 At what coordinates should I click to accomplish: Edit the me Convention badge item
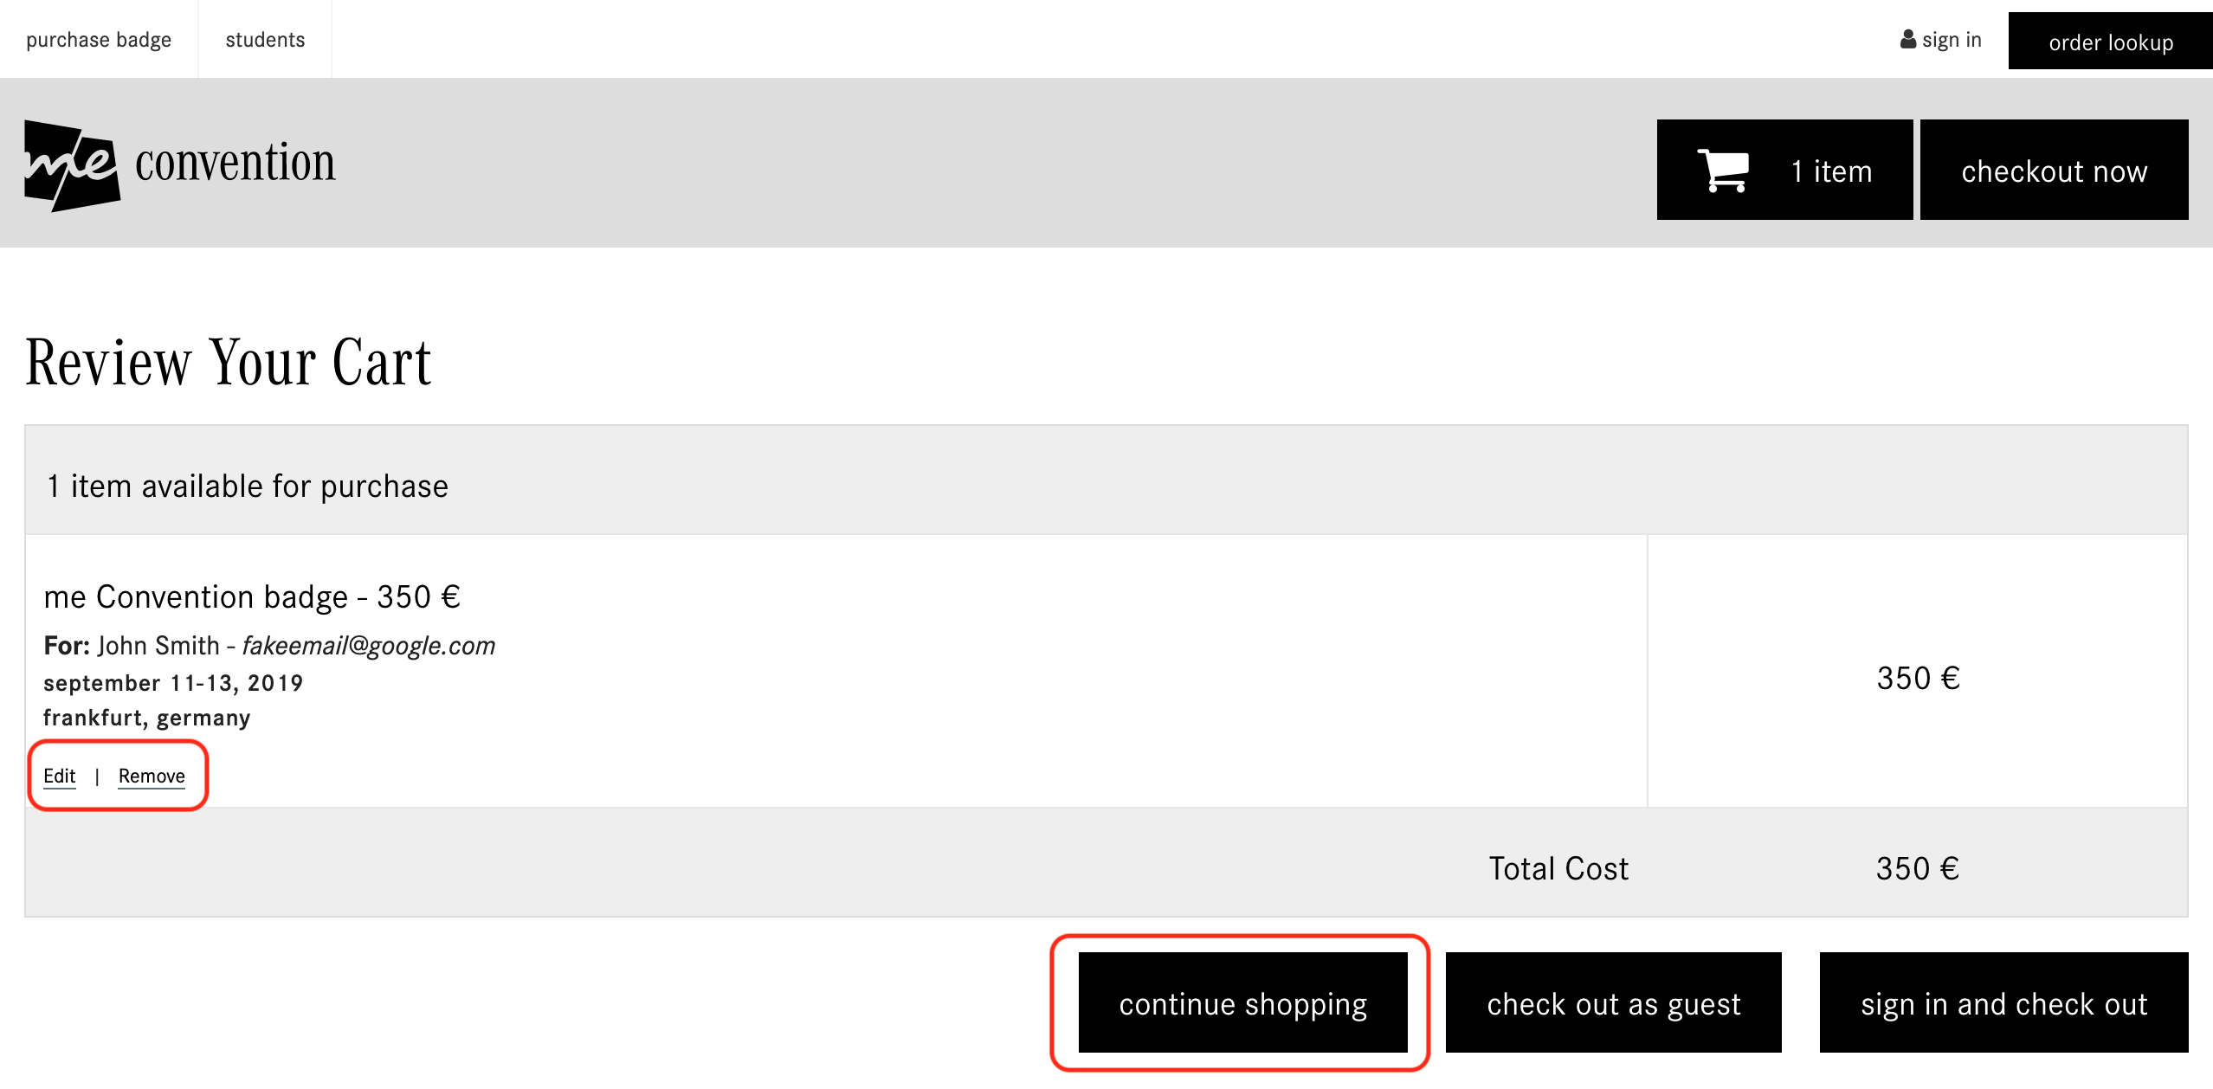[60, 776]
